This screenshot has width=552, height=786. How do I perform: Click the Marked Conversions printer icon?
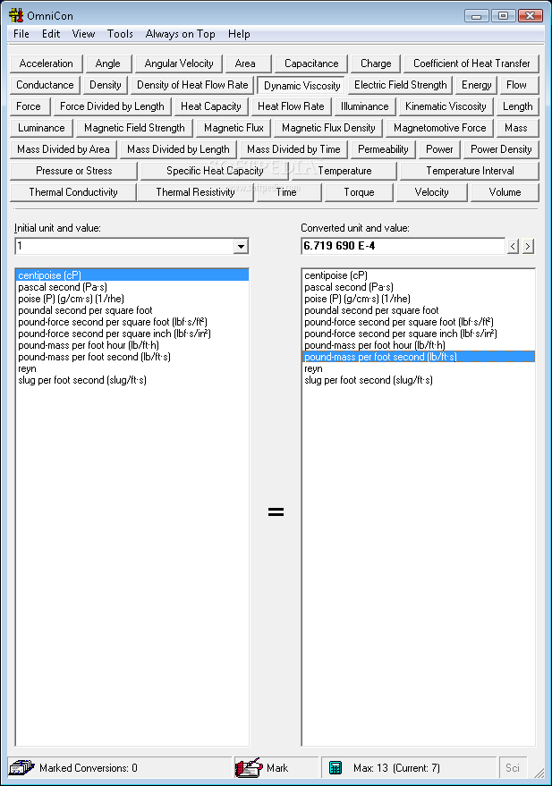click(21, 767)
